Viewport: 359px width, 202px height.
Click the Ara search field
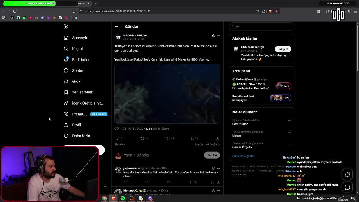pos(262,27)
